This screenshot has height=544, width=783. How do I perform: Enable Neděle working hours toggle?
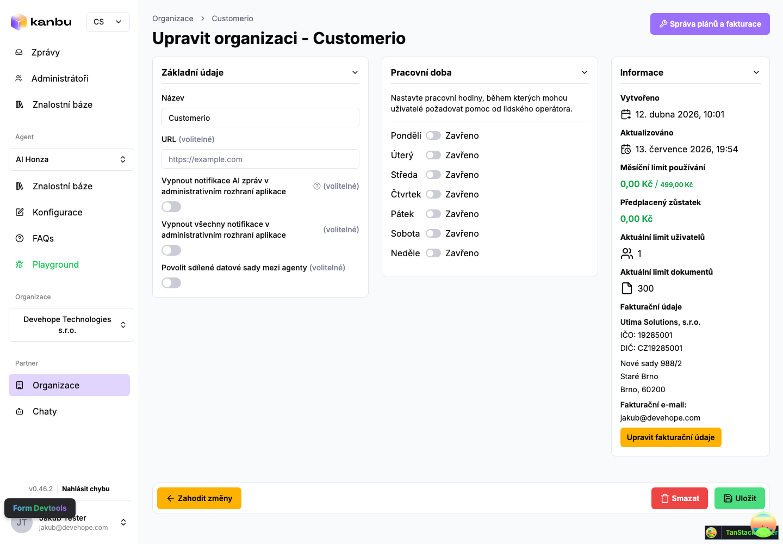click(433, 253)
